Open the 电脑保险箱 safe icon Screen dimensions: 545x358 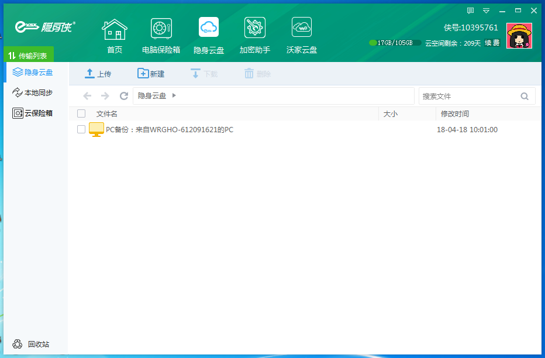[161, 36]
